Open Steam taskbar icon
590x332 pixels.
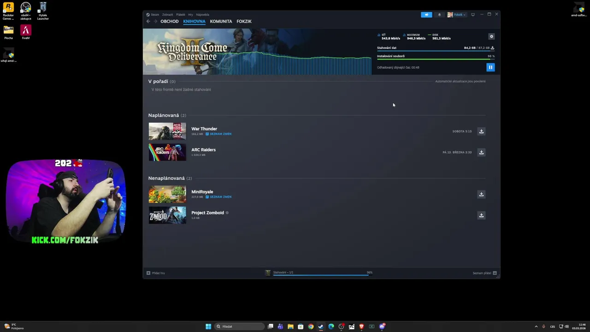(x=321, y=326)
